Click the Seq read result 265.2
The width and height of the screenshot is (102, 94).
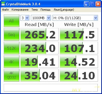[39, 34]
